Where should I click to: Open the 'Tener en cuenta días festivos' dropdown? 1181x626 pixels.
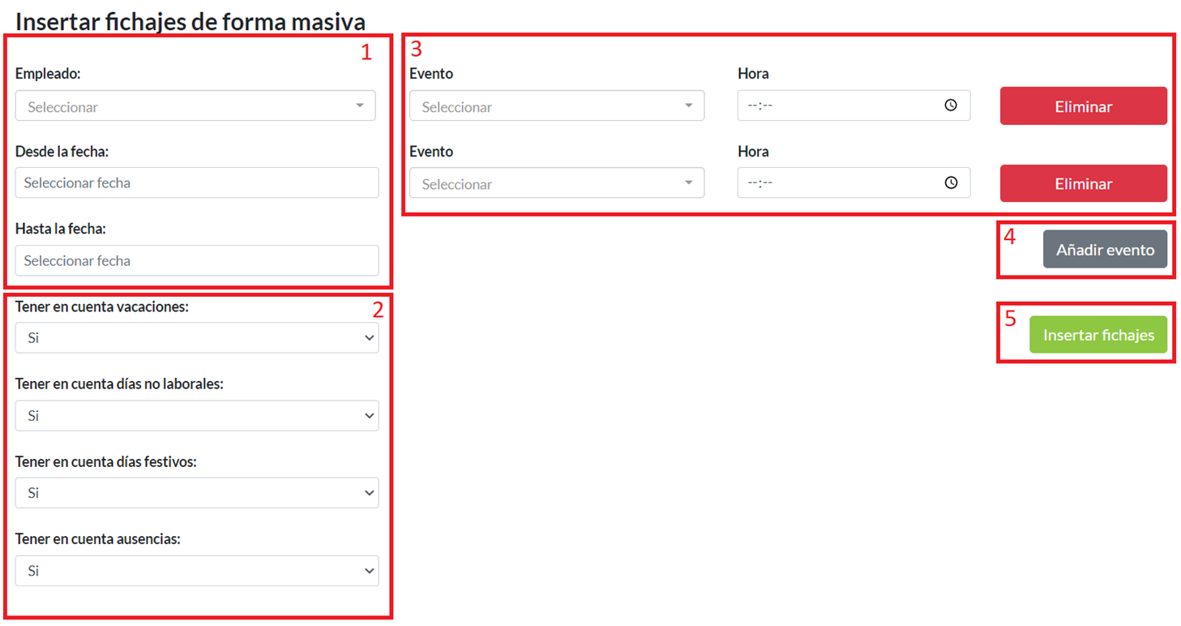pyautogui.click(x=196, y=493)
